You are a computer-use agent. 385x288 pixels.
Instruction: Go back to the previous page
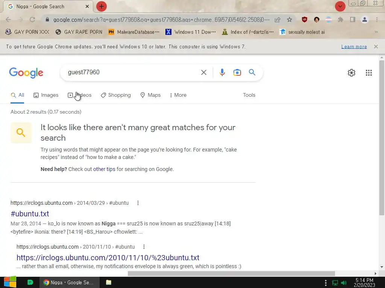8,19
